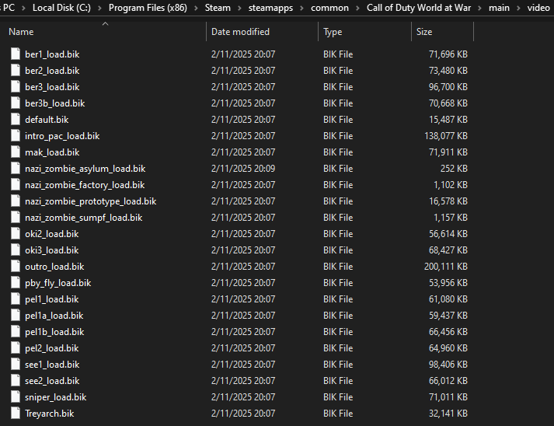Screen dimensions: 554x426
Task: Go to steamapps folder breadcrumb
Action: click(x=270, y=8)
